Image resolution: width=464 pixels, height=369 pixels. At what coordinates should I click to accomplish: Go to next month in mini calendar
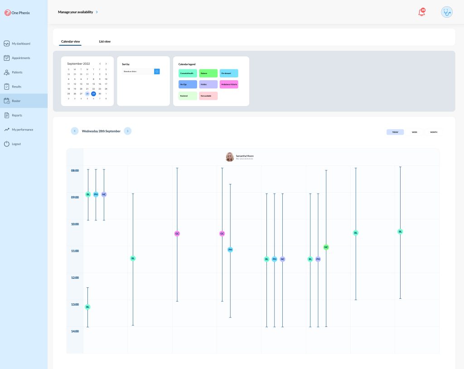coord(106,64)
